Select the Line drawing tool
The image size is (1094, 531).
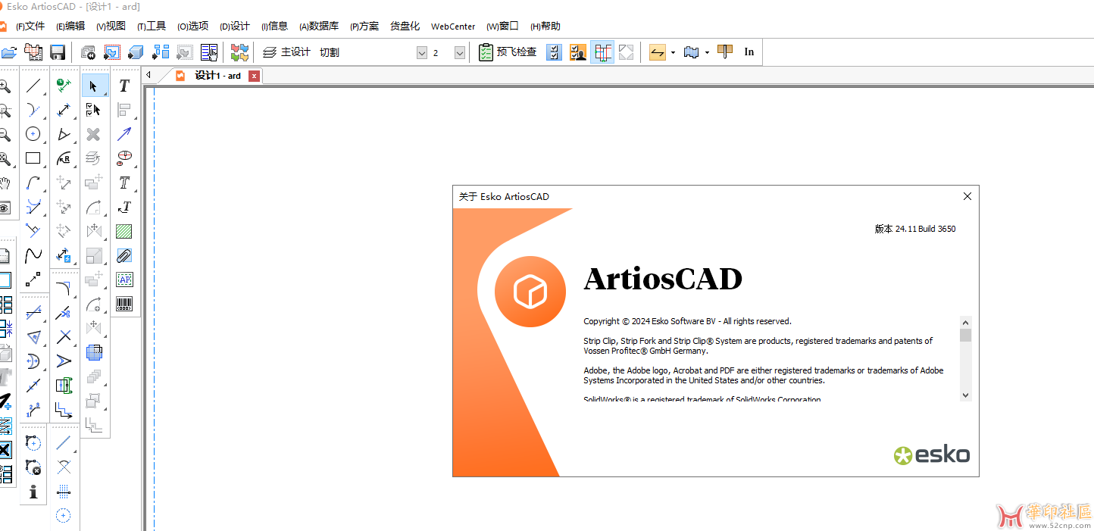pyautogui.click(x=33, y=86)
